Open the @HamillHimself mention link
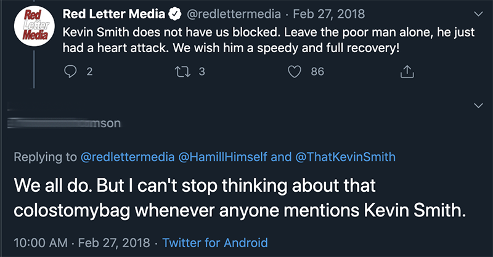Viewport: 493px width, 257px height. (223, 157)
